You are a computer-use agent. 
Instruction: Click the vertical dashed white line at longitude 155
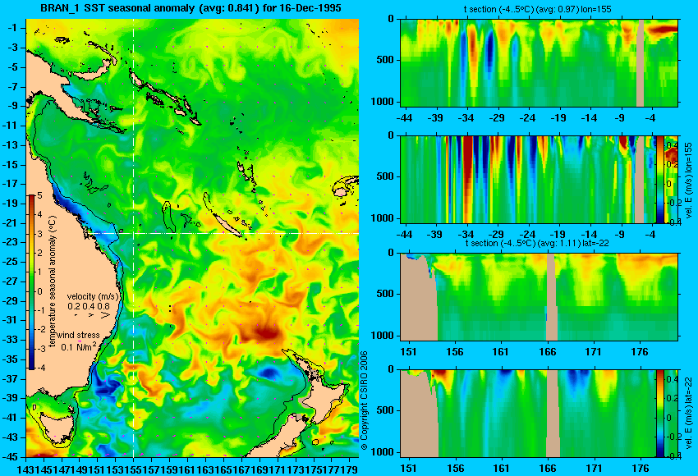(134, 238)
